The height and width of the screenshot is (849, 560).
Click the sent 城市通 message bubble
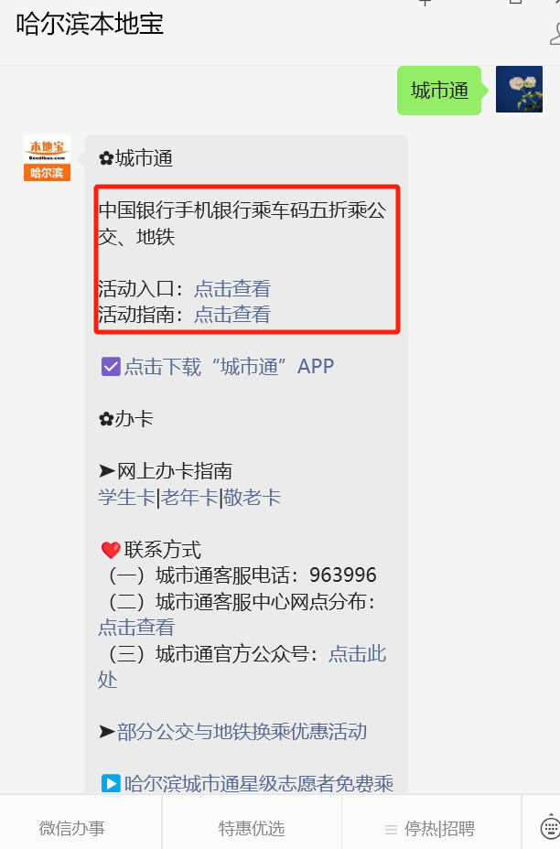pyautogui.click(x=439, y=90)
